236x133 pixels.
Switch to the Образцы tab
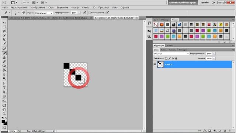pos(165,20)
